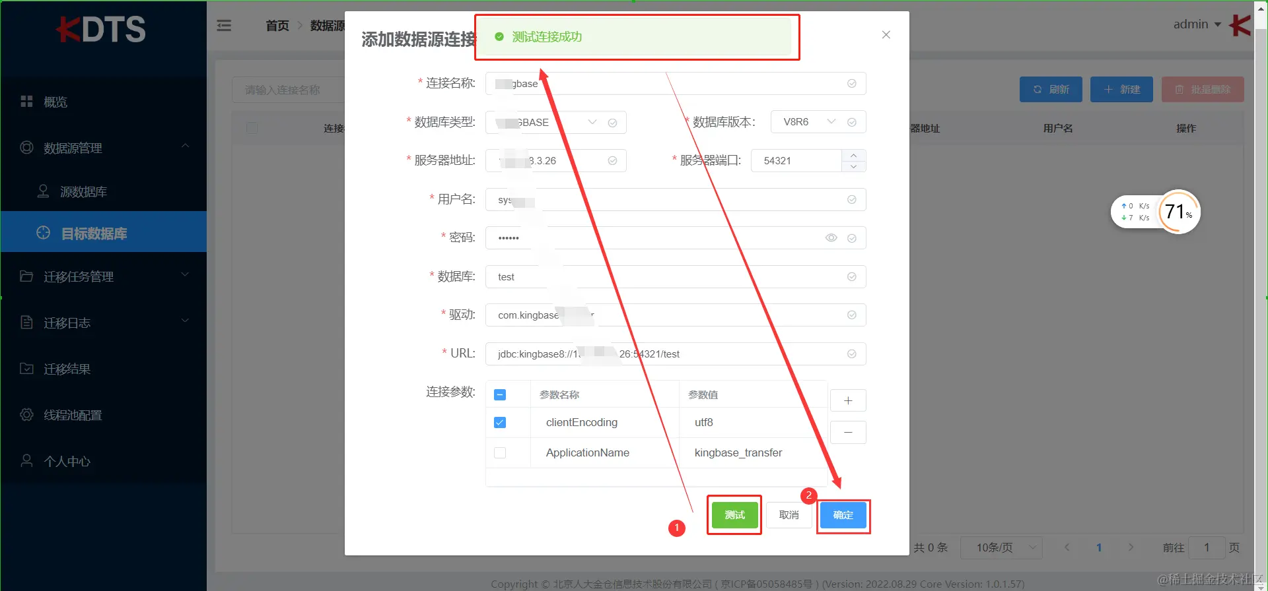Screen dimensions: 1268x591
Task: Click the 源数据库 person icon
Action: (x=43, y=191)
